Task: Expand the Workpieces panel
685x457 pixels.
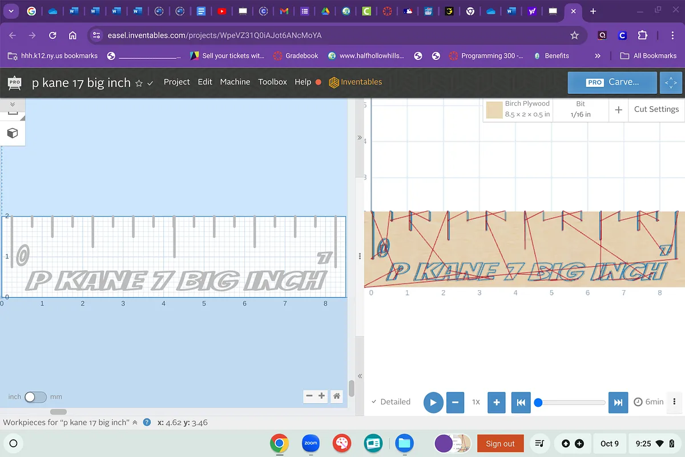Action: tap(135, 423)
